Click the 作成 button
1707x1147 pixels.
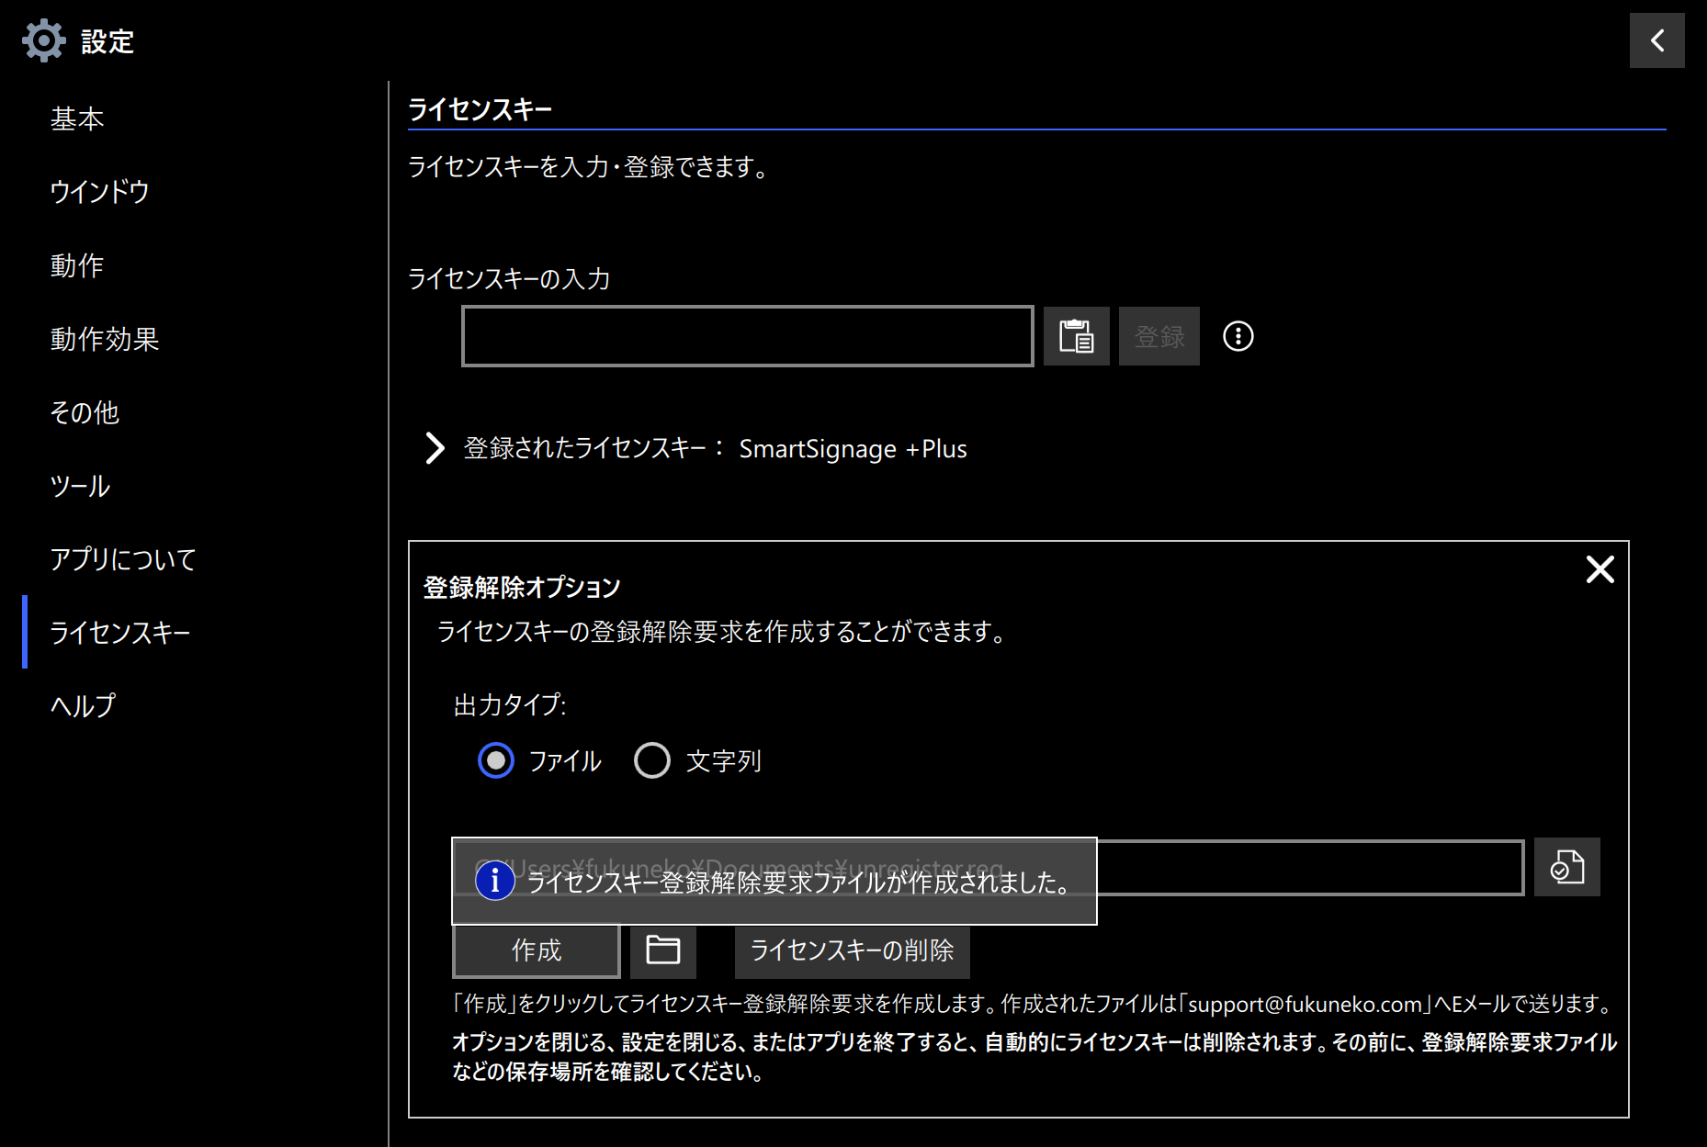[537, 950]
